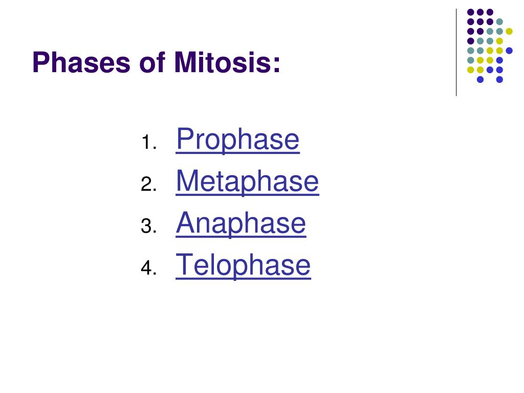Click list number 4 beside Telophase

coord(149,268)
